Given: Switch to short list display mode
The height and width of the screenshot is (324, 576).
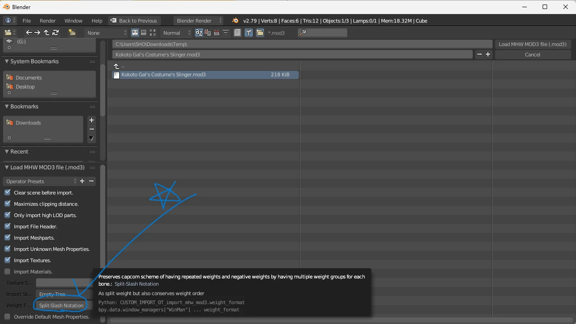Looking at the screenshot, I should (135, 32).
